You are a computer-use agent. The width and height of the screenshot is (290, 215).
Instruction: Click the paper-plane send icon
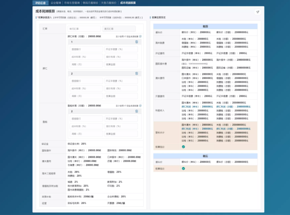coord(258,12)
